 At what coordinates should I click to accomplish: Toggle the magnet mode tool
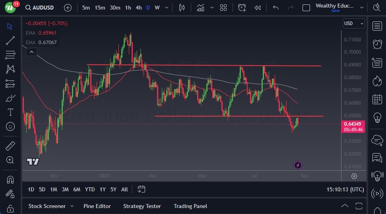coord(10,179)
